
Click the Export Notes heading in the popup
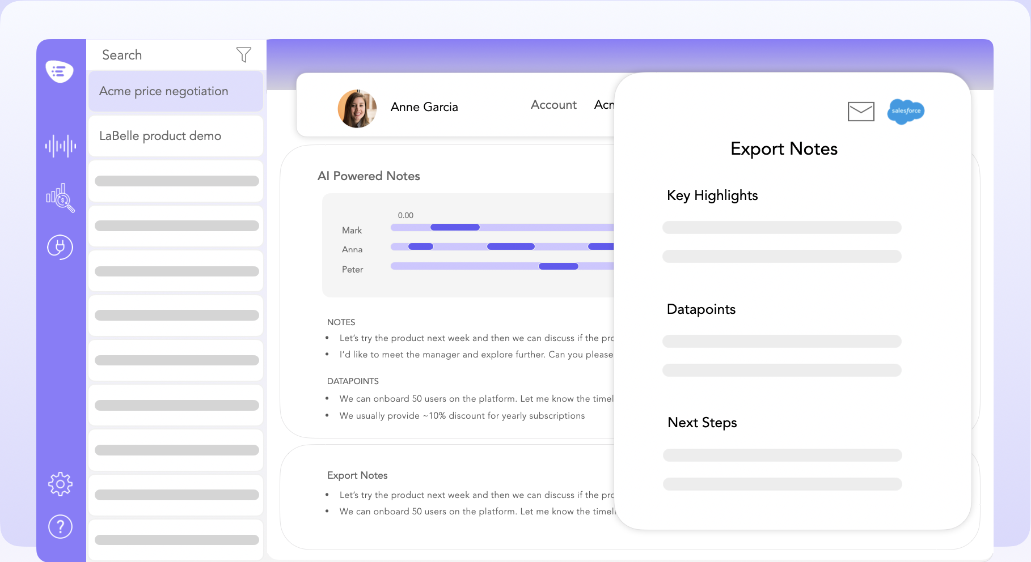point(784,149)
